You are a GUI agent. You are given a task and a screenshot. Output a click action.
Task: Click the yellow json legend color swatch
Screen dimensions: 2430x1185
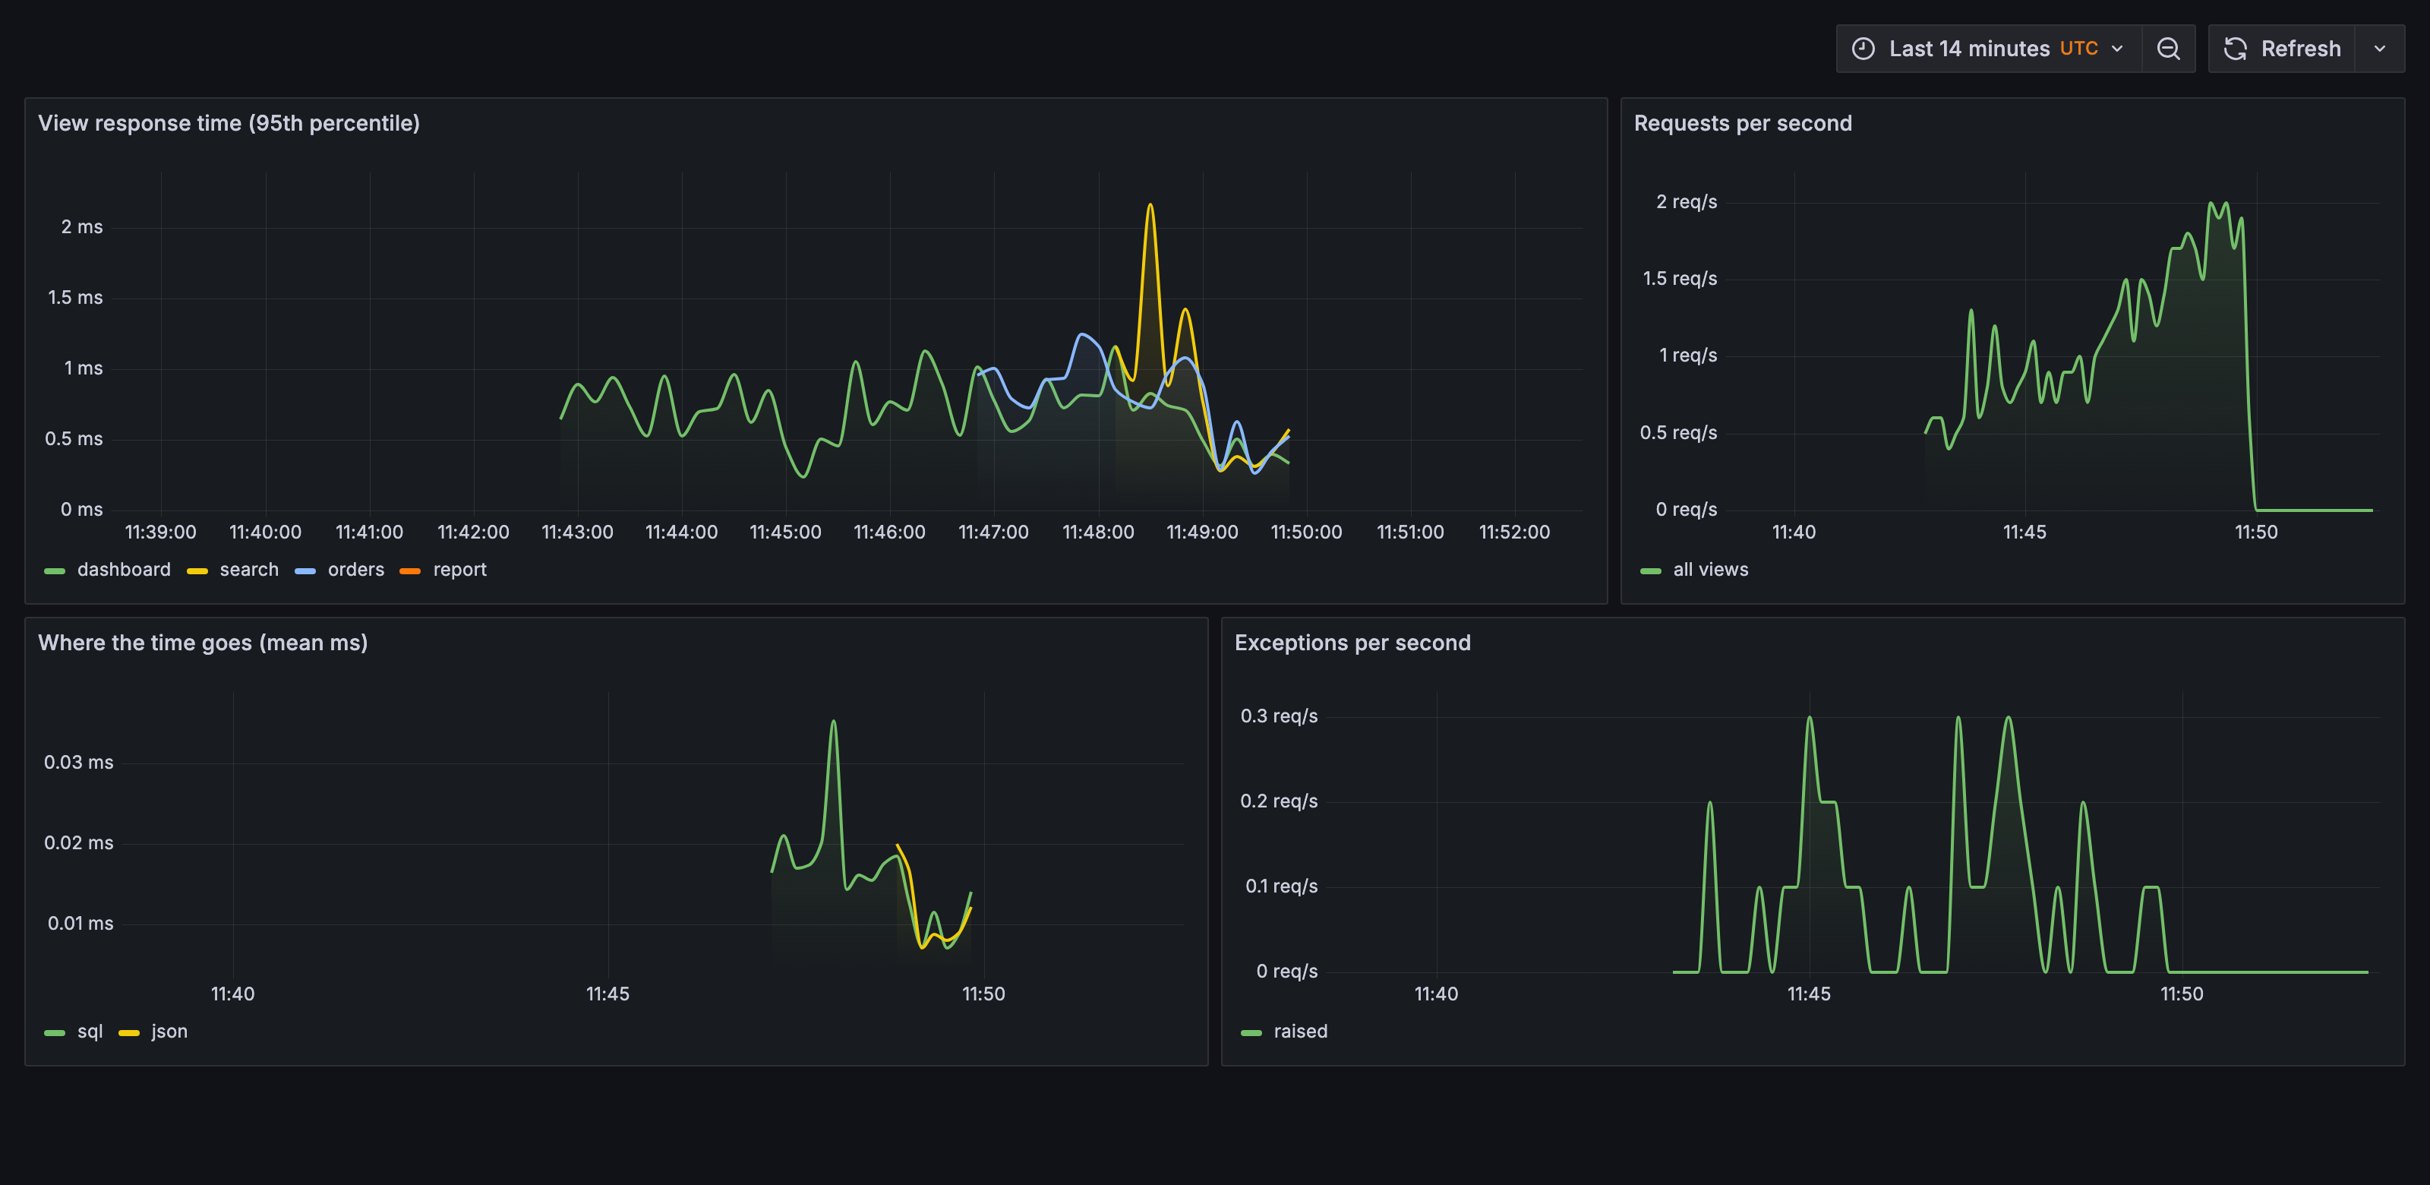tap(129, 1032)
